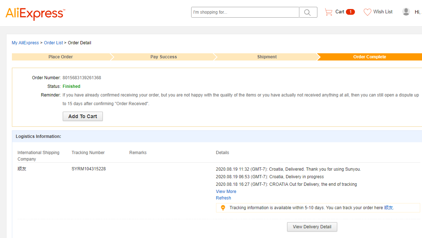Click the Tracking Number column header
Screen dimensions: 422x238
click(88, 153)
